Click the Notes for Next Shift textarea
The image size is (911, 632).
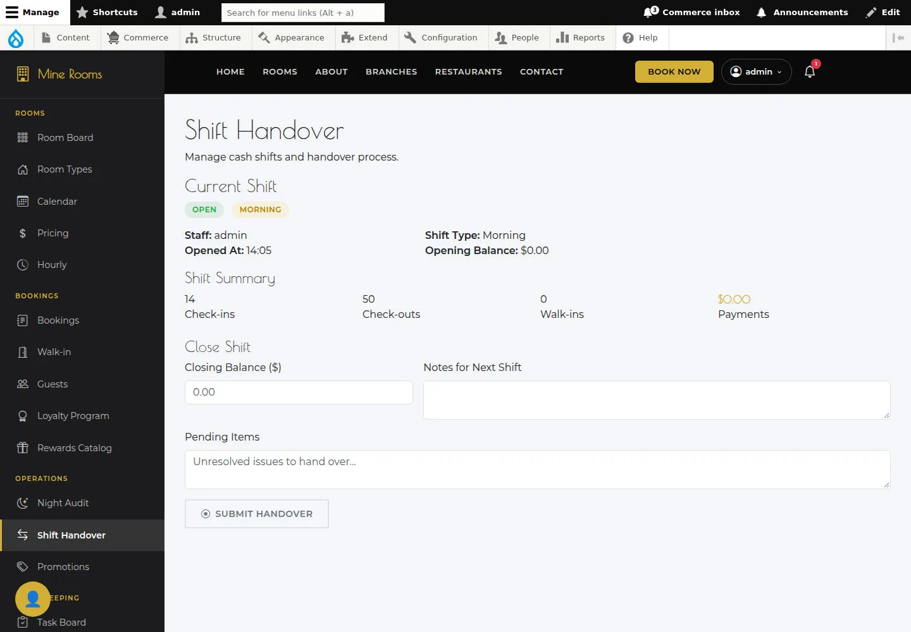[657, 400]
